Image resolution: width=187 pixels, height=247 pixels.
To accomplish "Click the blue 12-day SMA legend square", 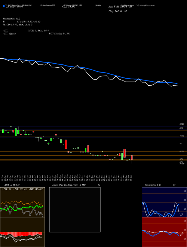I will click(x=4, y=6).
